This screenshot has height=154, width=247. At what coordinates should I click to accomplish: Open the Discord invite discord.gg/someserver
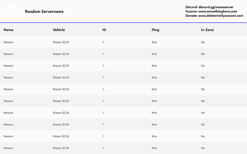pyautogui.click(x=216, y=7)
